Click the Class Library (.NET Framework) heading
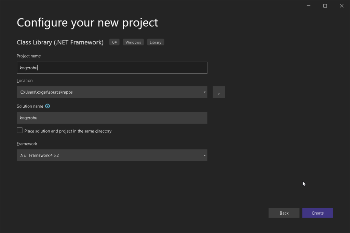Viewport: 350px width, 233px height. click(x=60, y=42)
